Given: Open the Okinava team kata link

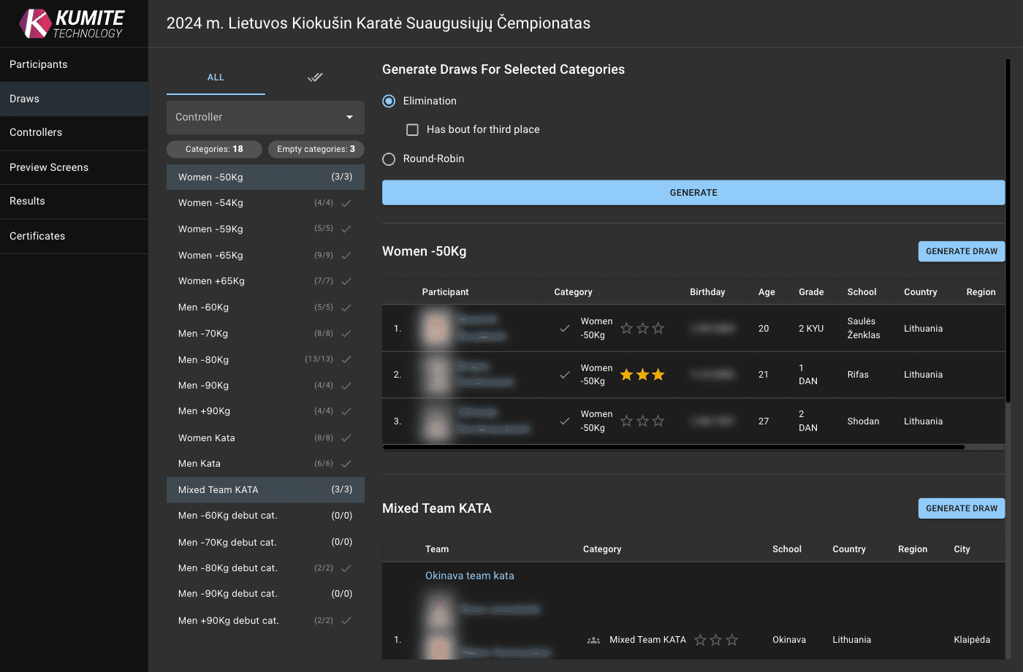Looking at the screenshot, I should pyautogui.click(x=470, y=576).
